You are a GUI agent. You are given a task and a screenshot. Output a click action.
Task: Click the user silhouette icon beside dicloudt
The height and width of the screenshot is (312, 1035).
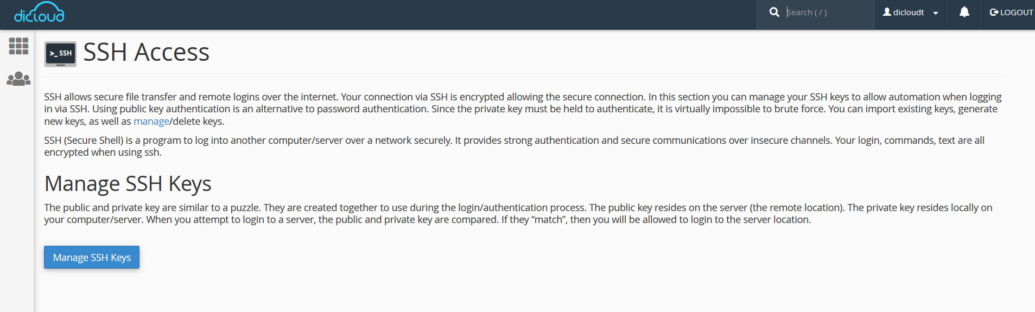click(887, 12)
